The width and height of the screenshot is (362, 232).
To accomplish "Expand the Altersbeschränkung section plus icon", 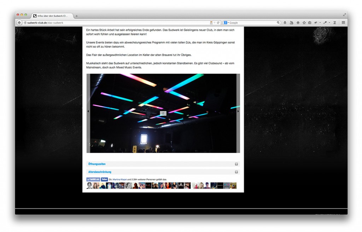I will 236,172.
